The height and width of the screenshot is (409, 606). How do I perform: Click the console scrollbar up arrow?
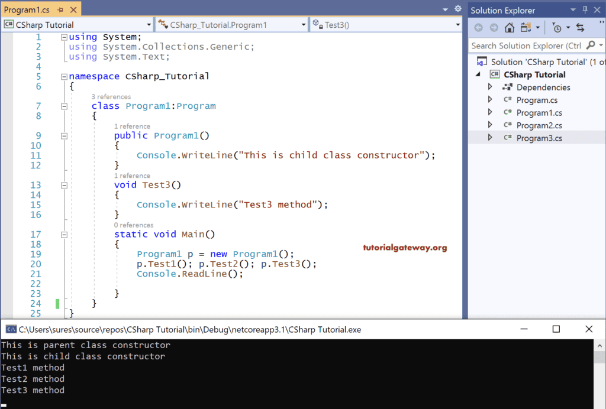(599, 346)
